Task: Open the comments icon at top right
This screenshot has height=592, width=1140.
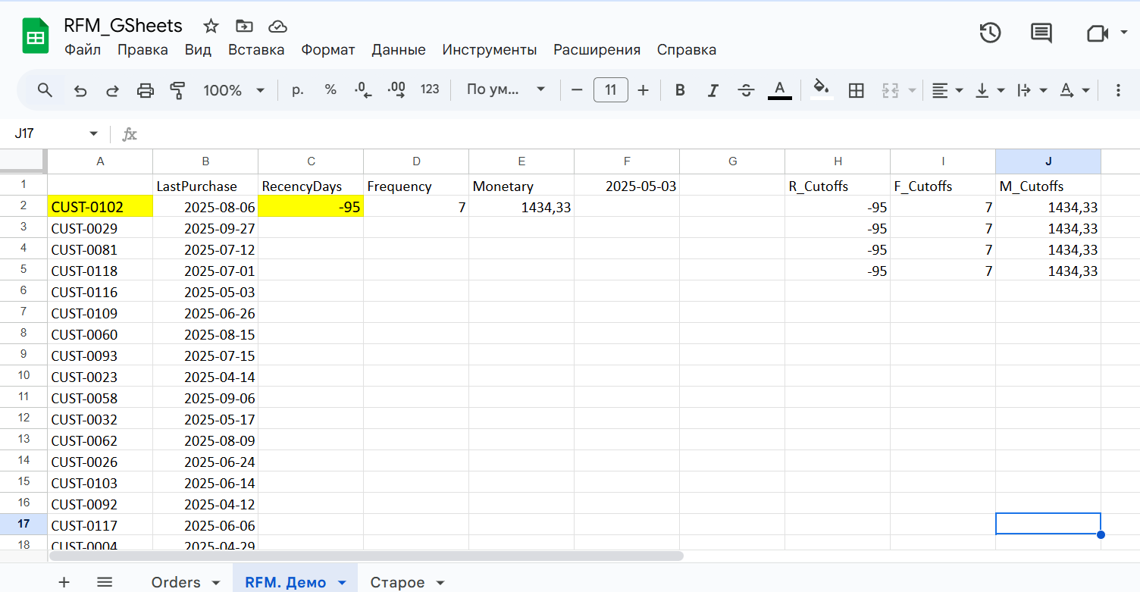Action: coord(1041,33)
